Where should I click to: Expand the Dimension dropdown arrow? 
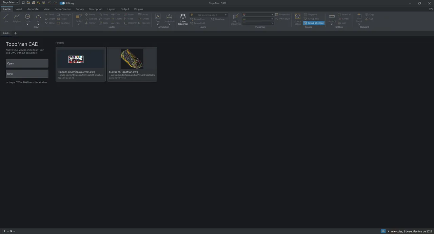(169, 24)
